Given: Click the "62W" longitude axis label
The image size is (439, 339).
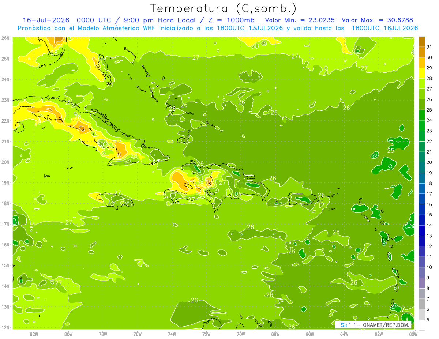Looking at the screenshot, I should click(x=379, y=334).
